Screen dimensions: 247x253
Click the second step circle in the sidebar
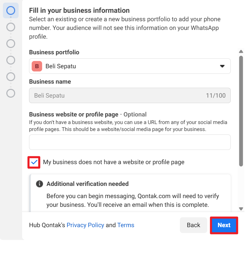pos(11,27)
